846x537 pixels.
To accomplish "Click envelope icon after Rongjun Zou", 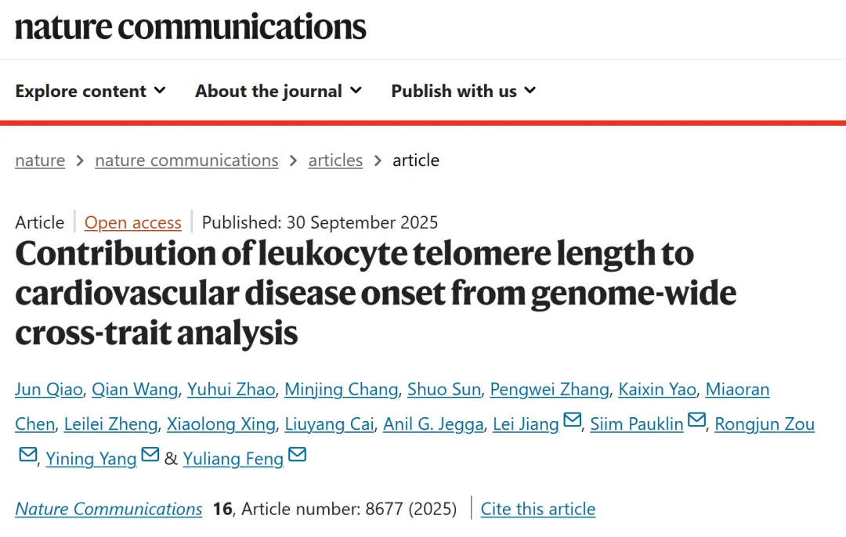I will (27, 455).
